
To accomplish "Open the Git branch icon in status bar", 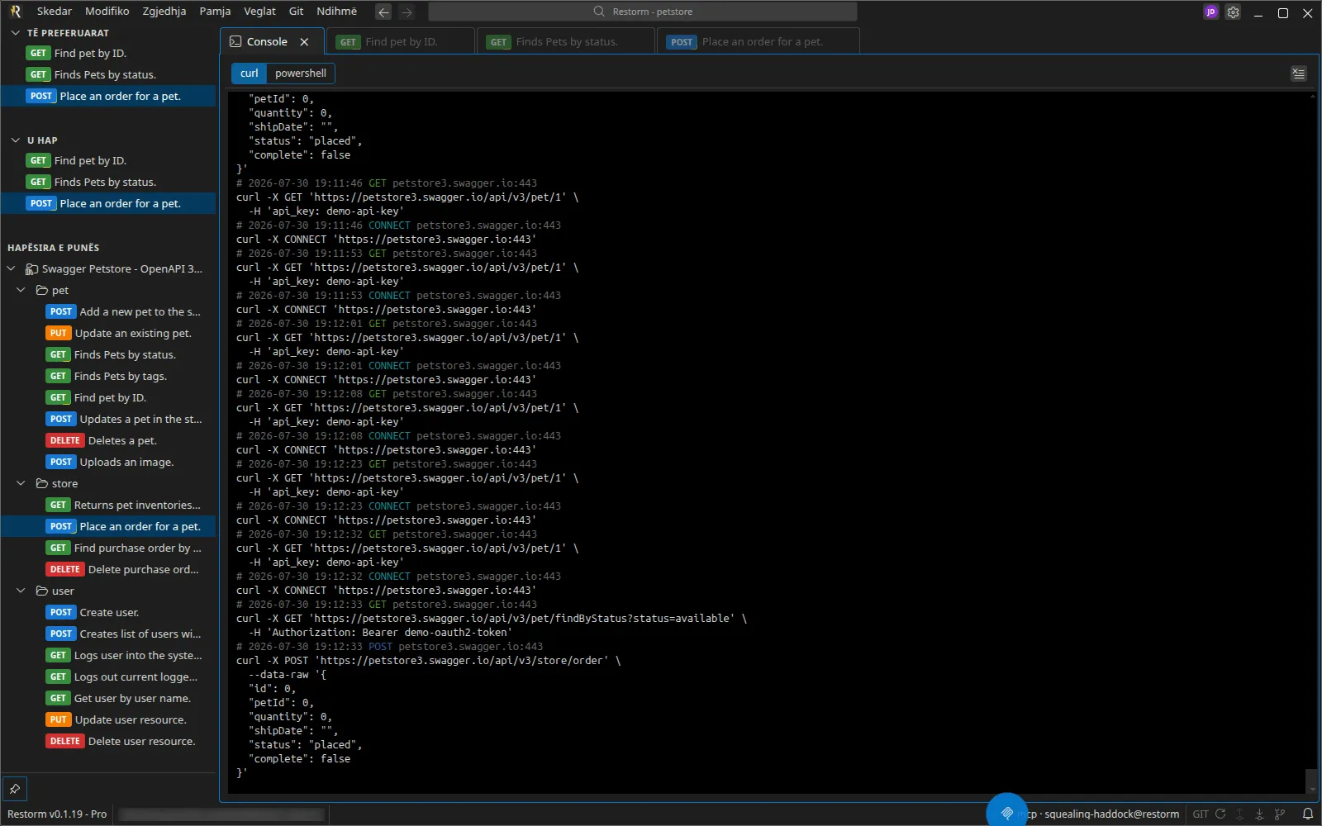I will [1280, 814].
